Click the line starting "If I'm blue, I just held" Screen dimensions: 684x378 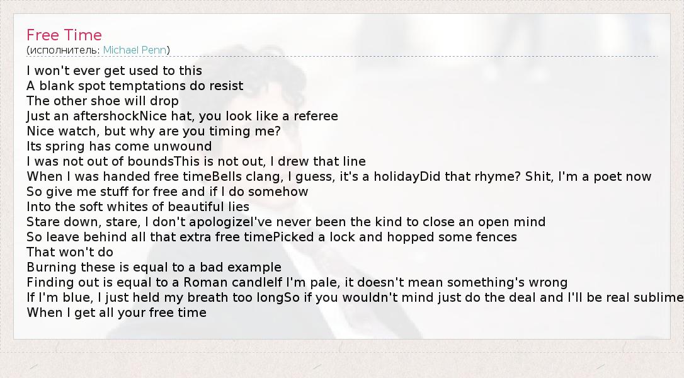(353, 297)
